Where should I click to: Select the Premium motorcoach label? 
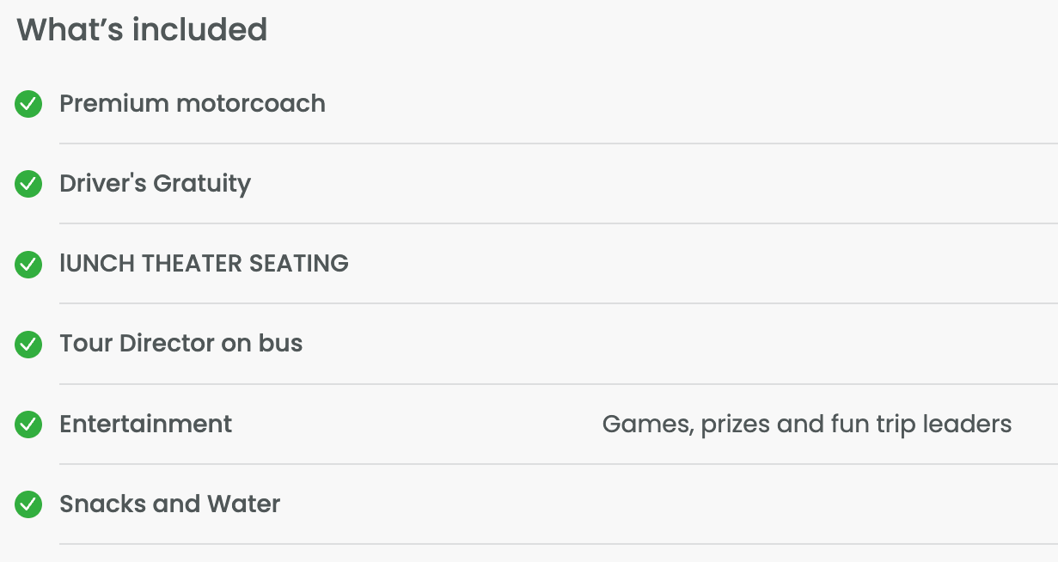pos(193,103)
